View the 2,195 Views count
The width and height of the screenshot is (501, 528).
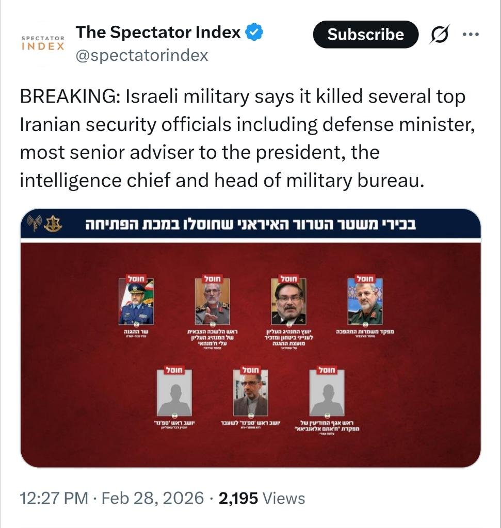pyautogui.click(x=262, y=498)
